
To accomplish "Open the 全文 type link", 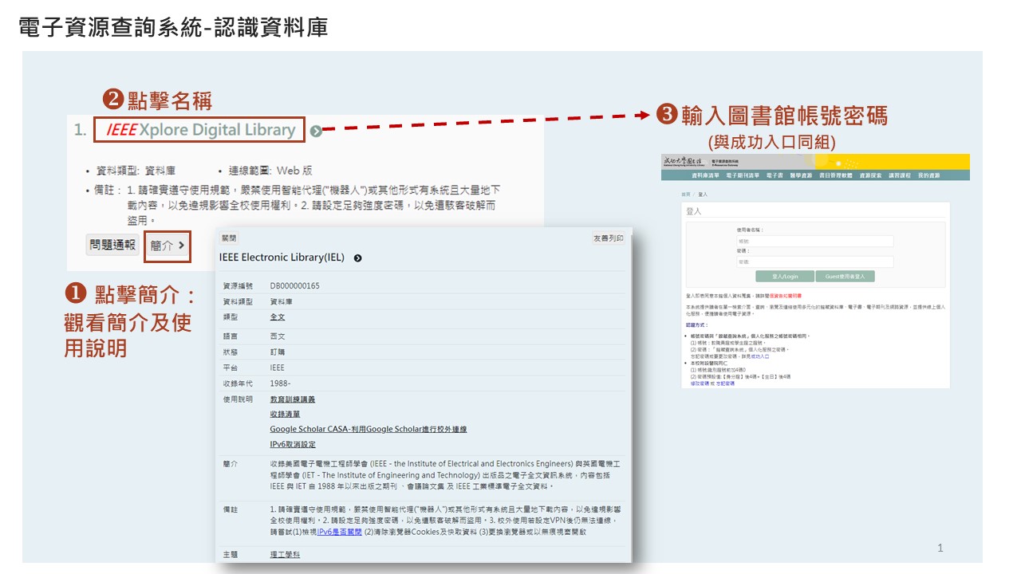I will (278, 316).
